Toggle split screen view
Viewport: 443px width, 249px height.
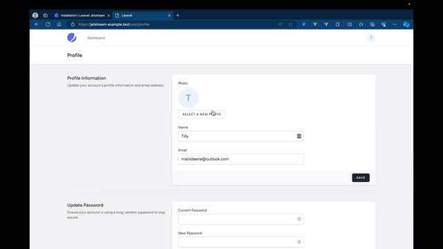click(x=350, y=25)
